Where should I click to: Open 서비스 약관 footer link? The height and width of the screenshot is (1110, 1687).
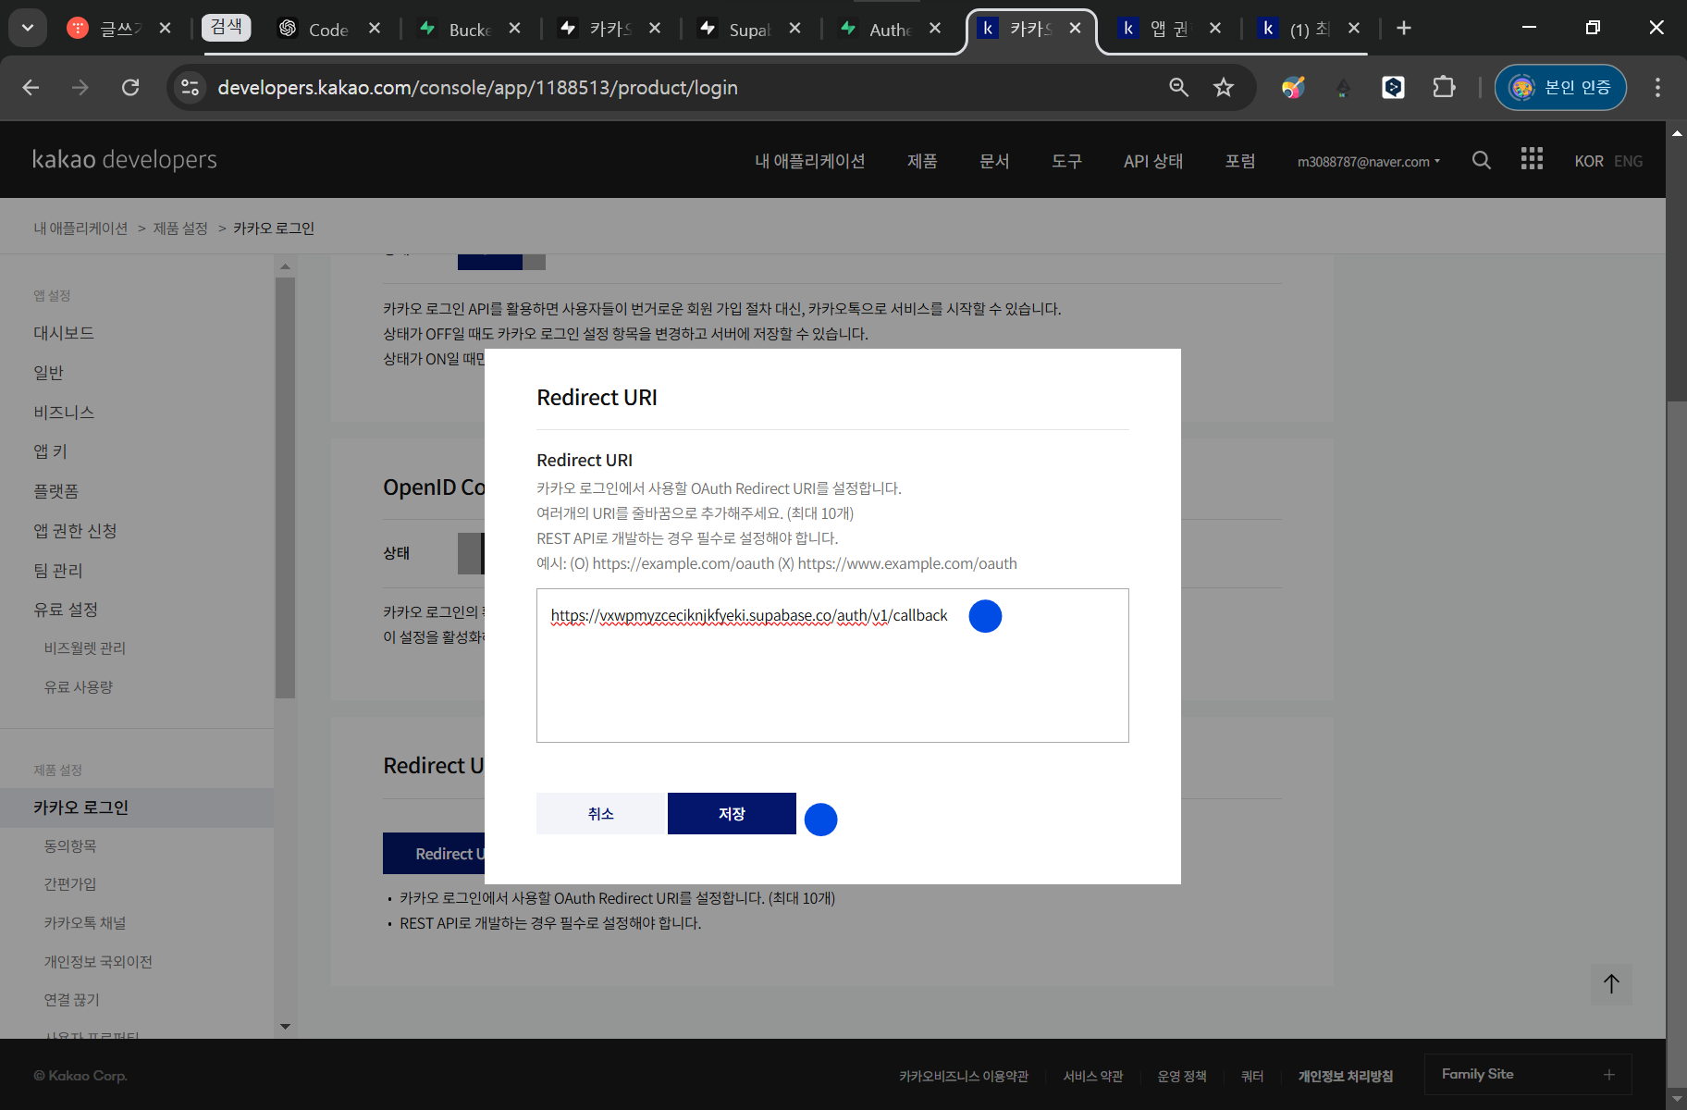coord(1093,1076)
